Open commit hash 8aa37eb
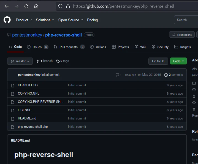Image resolution: width=198 pixels, height=164 pixels. click(x=131, y=75)
